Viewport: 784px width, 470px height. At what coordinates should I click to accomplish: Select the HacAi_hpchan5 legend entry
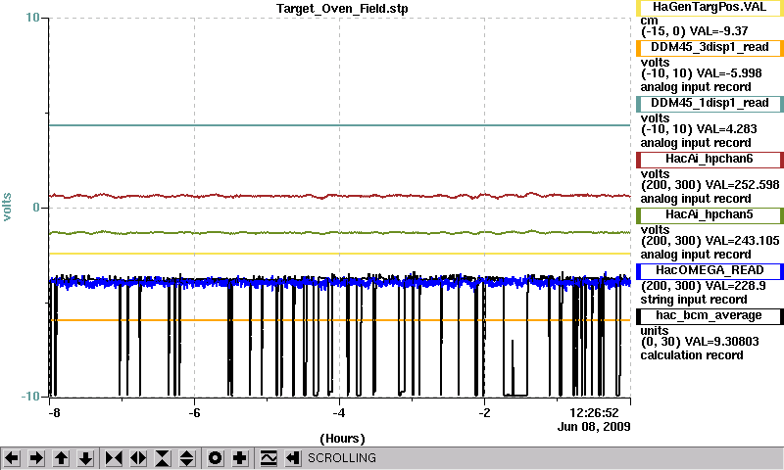click(710, 215)
